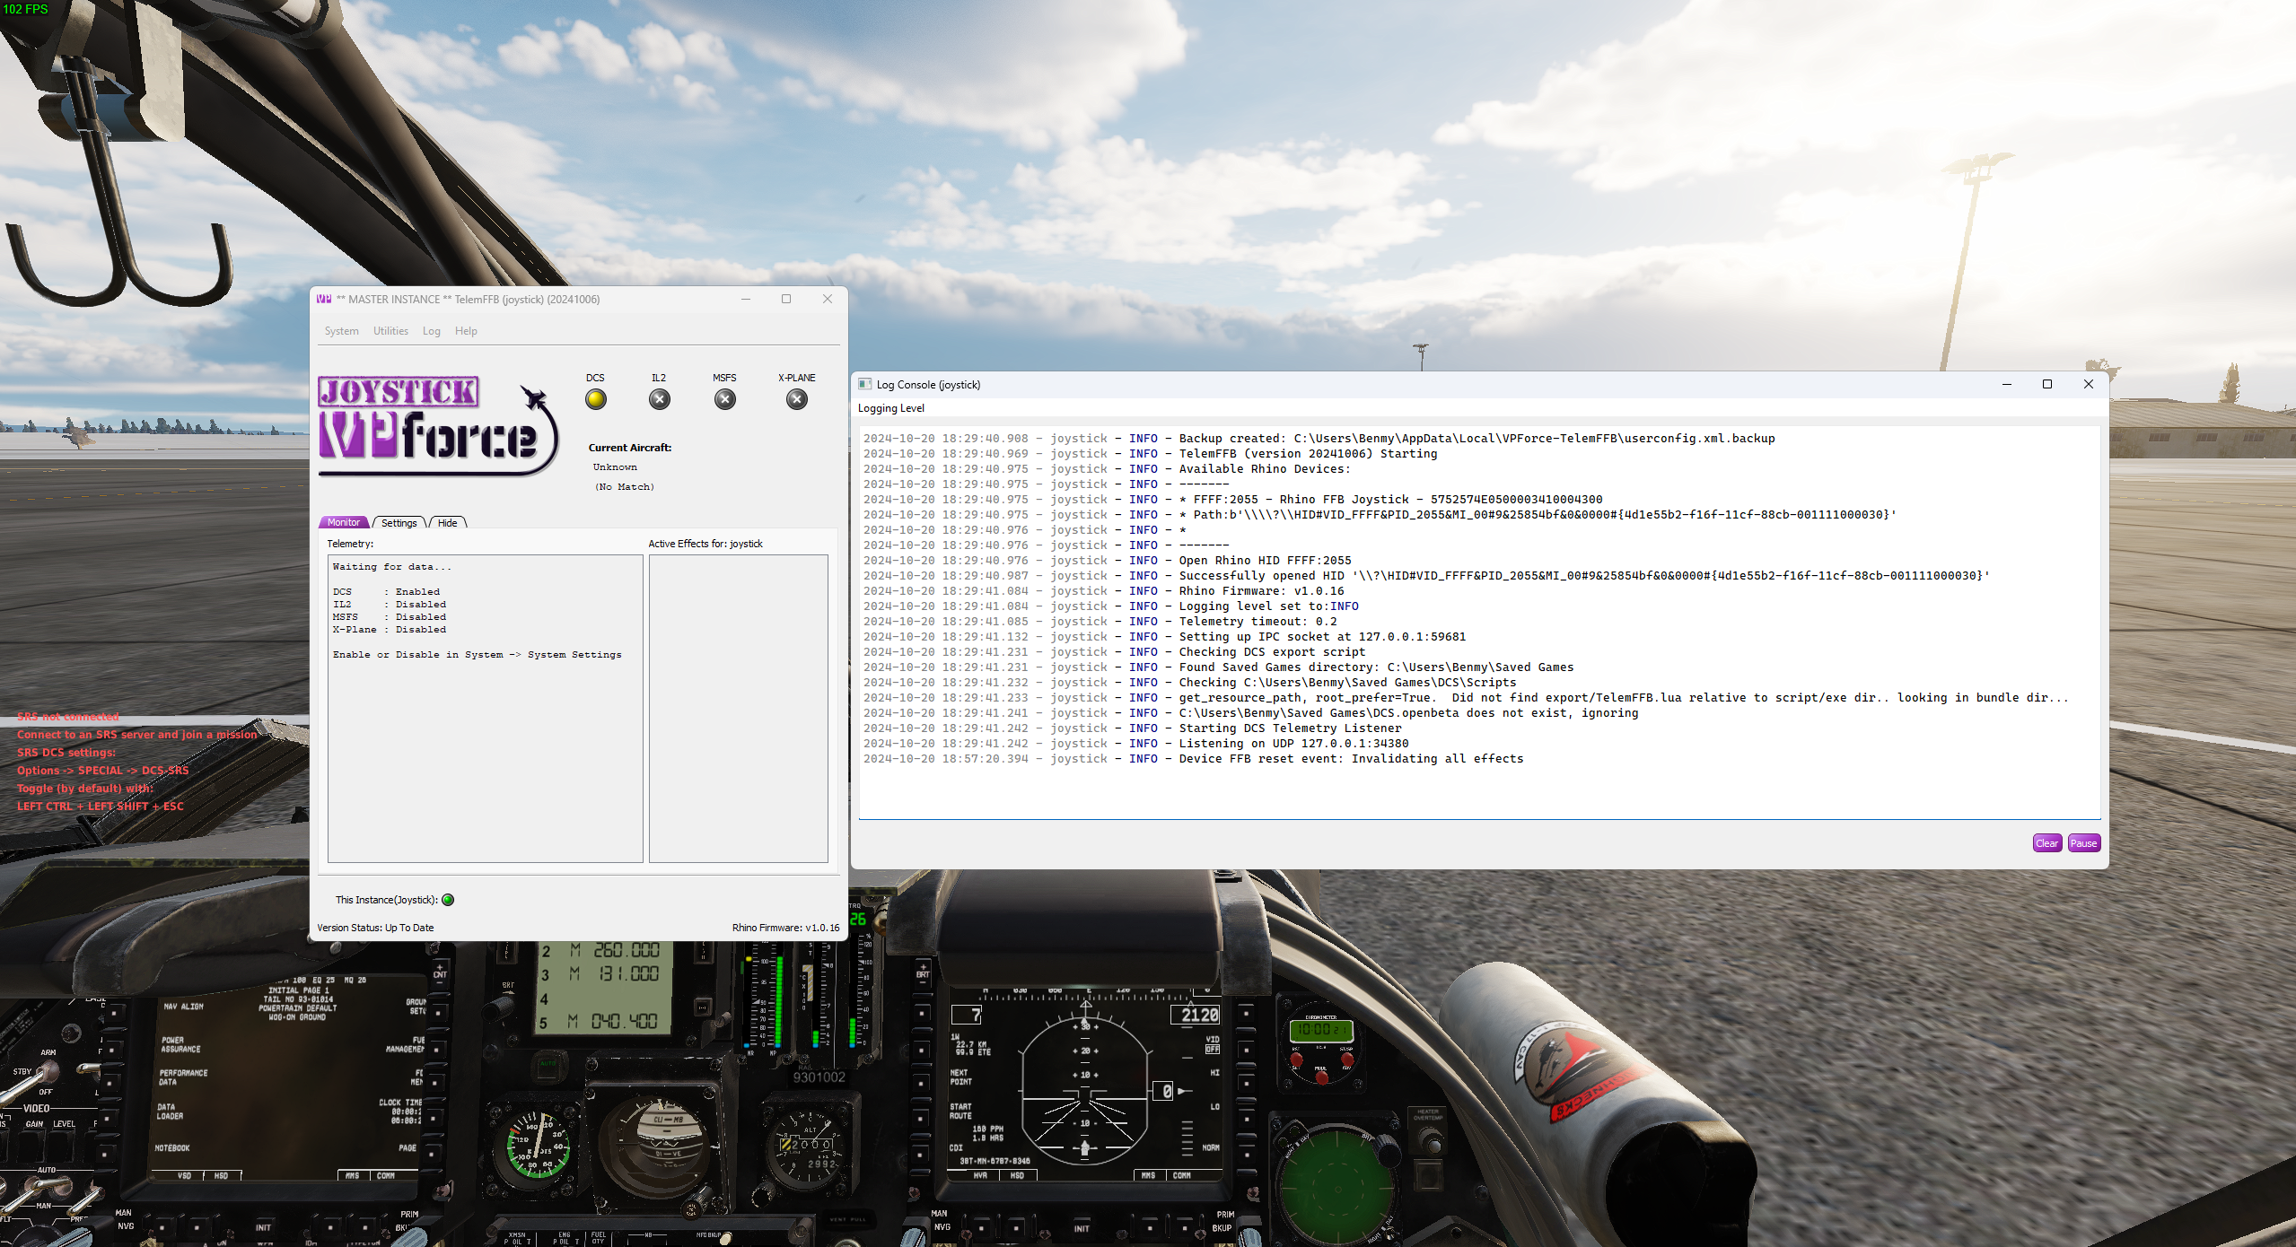This screenshot has width=2296, height=1247.
Task: Click the Log Console window icon
Action: 865,385
